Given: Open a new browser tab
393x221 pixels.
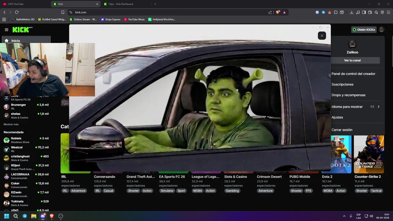Looking at the screenshot, I should click(x=155, y=4).
